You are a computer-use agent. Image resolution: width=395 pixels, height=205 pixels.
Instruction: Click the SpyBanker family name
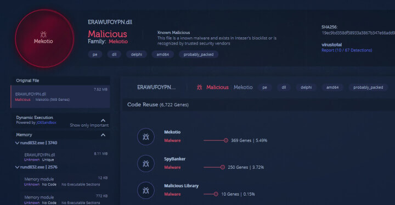click(x=174, y=159)
